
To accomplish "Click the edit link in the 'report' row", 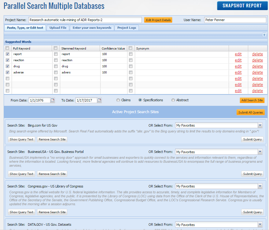I will tap(238, 54).
